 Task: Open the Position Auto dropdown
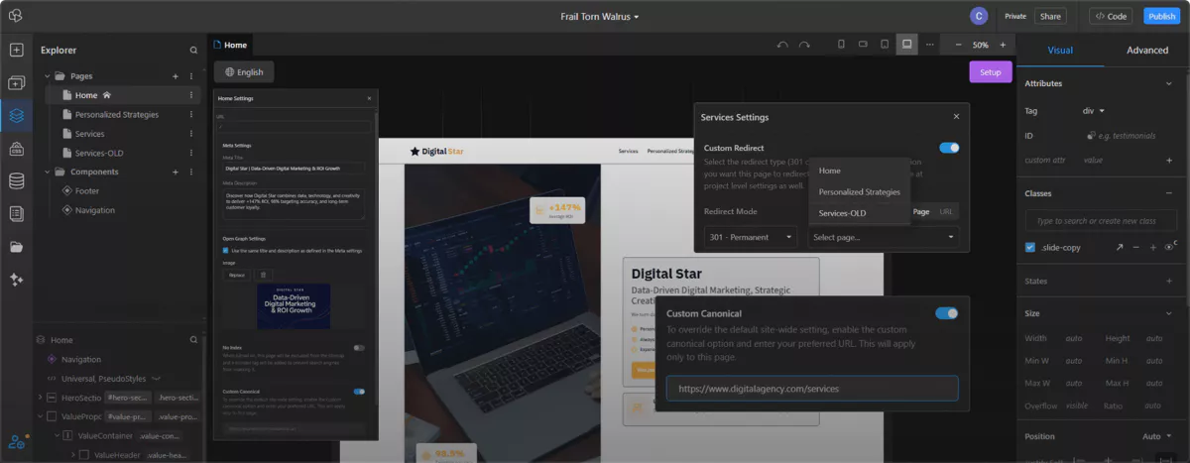(x=1157, y=436)
